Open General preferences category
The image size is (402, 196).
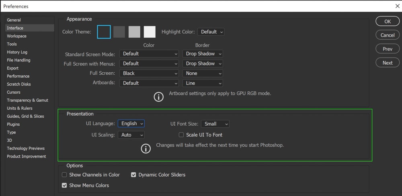tap(29, 20)
